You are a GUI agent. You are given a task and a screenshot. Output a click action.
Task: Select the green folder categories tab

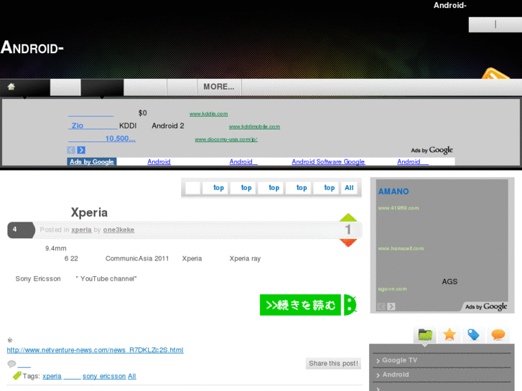pyautogui.click(x=425, y=335)
